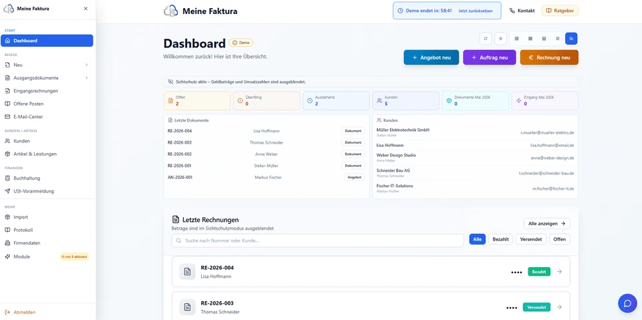Screen dimensions: 642x320
Task: Click the Ausstehend stat card clock icon
Action: (310, 101)
